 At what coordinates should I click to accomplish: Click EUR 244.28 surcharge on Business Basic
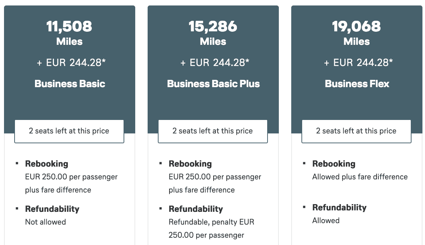point(71,63)
